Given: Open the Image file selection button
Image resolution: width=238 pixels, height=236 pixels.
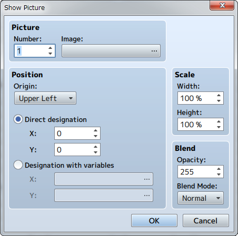Looking at the screenshot, I should [111, 51].
